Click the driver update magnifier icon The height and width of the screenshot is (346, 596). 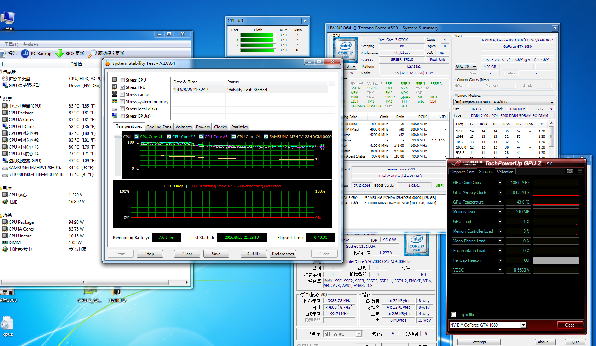92,54
